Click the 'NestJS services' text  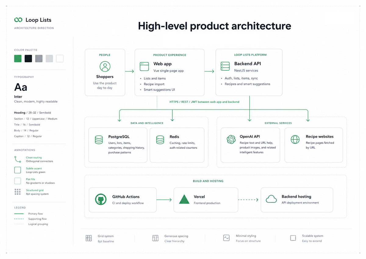tap(246, 70)
